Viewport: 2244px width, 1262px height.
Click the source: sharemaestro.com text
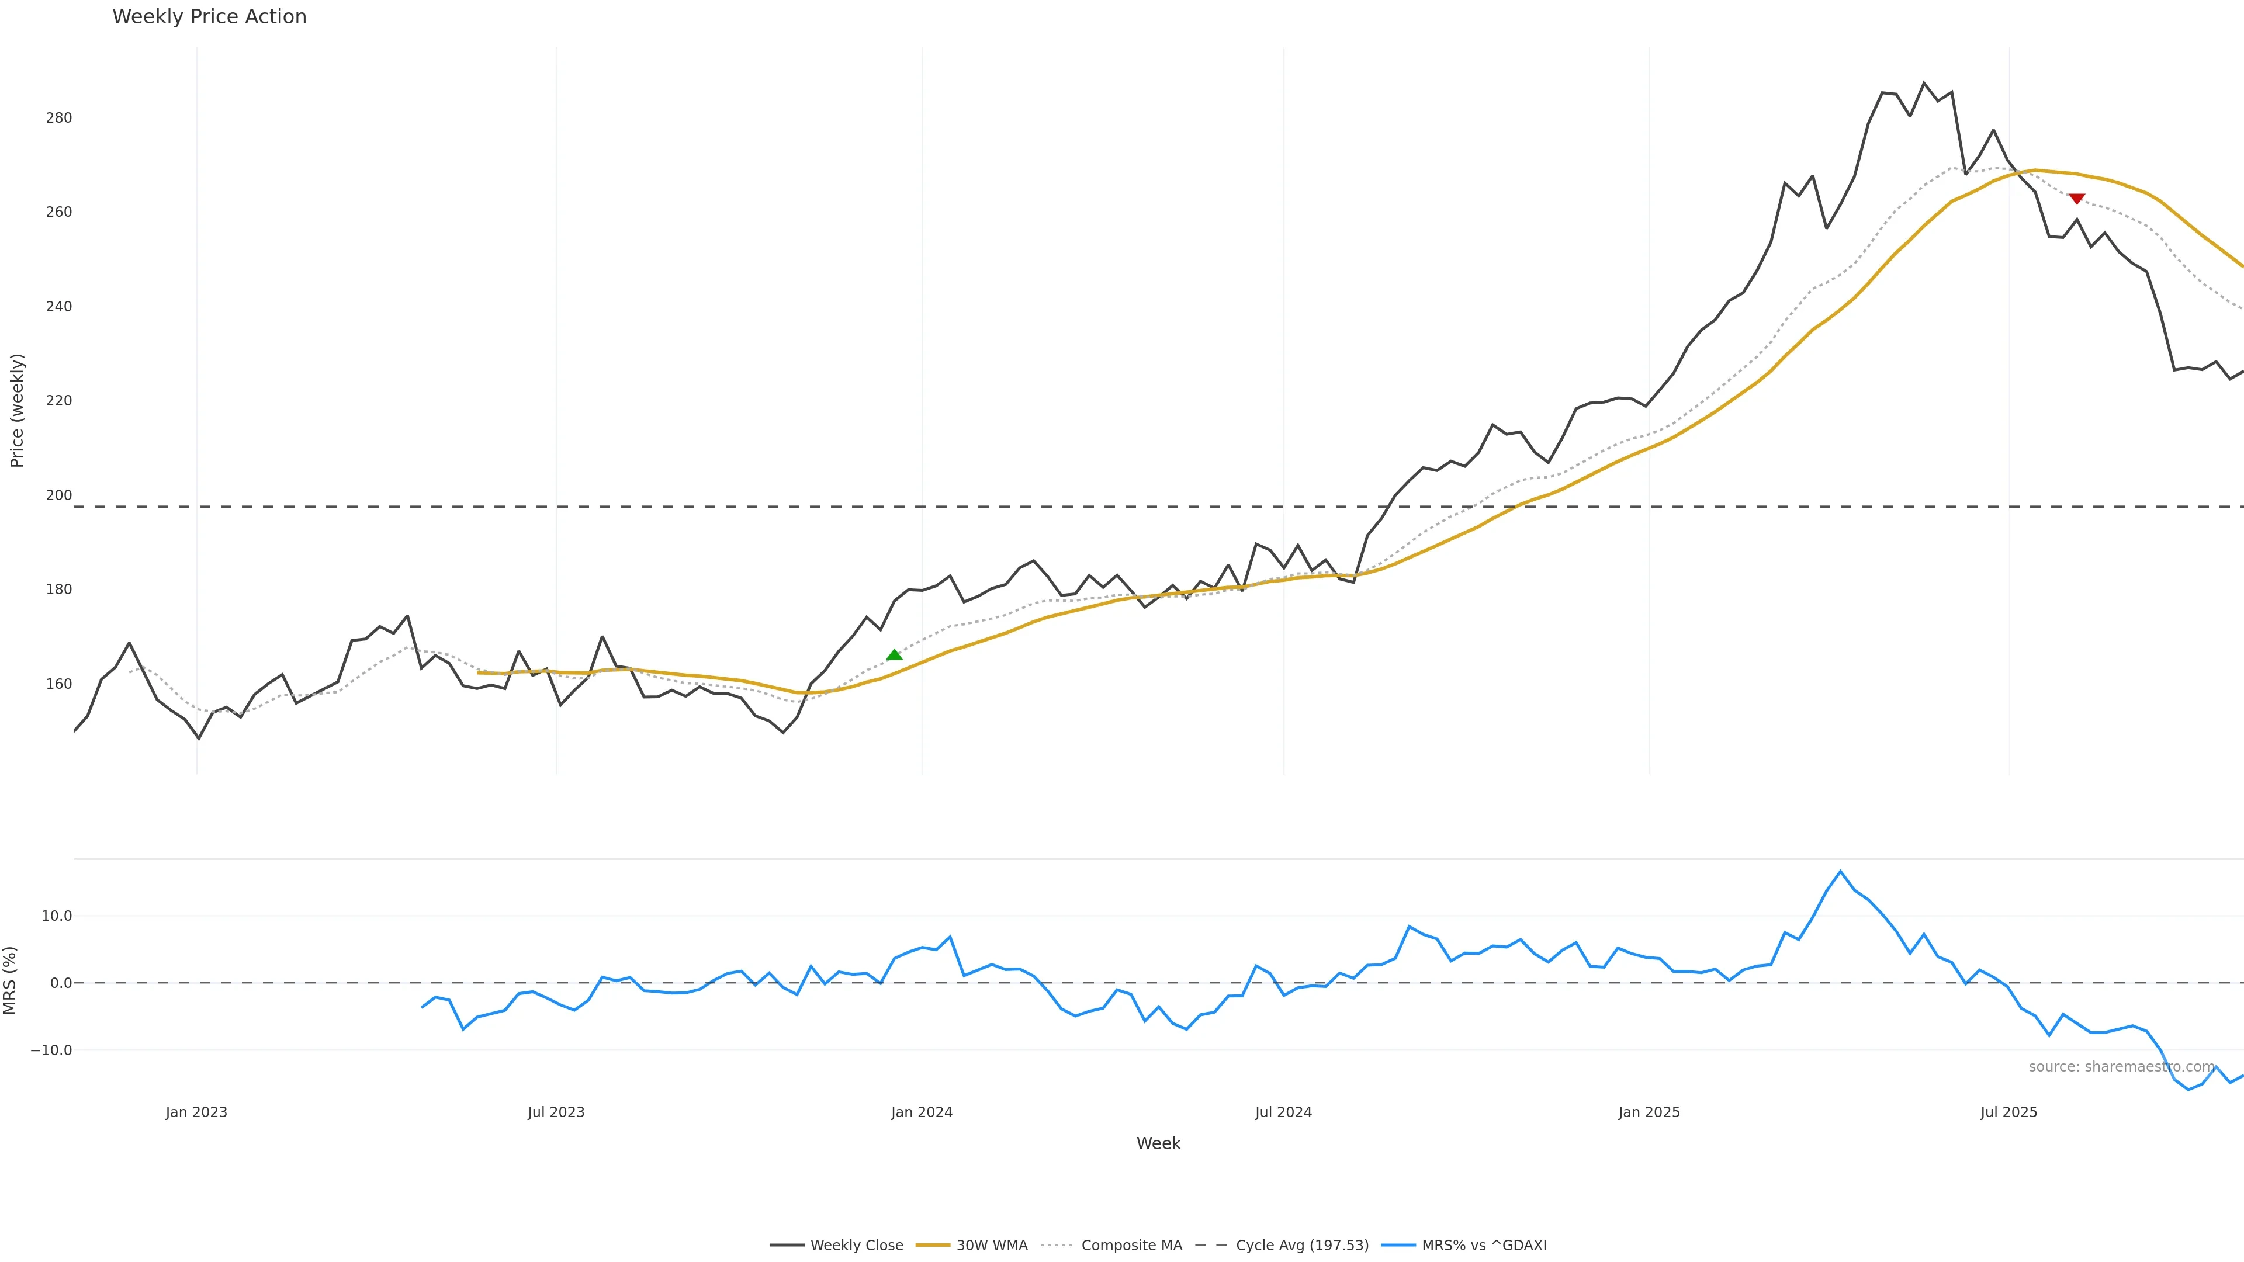tap(2121, 1067)
